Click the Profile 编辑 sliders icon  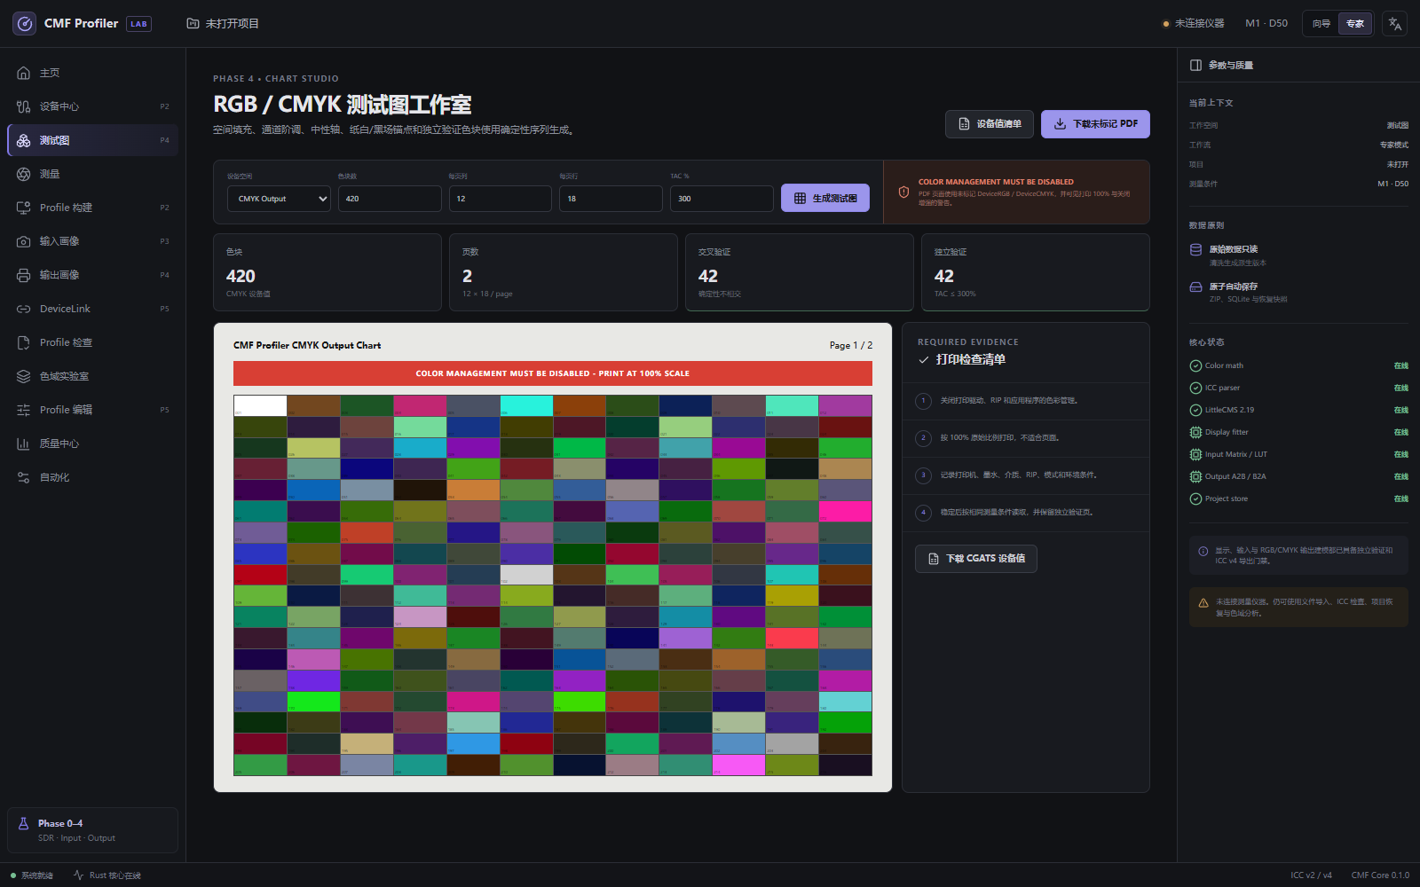(24, 410)
